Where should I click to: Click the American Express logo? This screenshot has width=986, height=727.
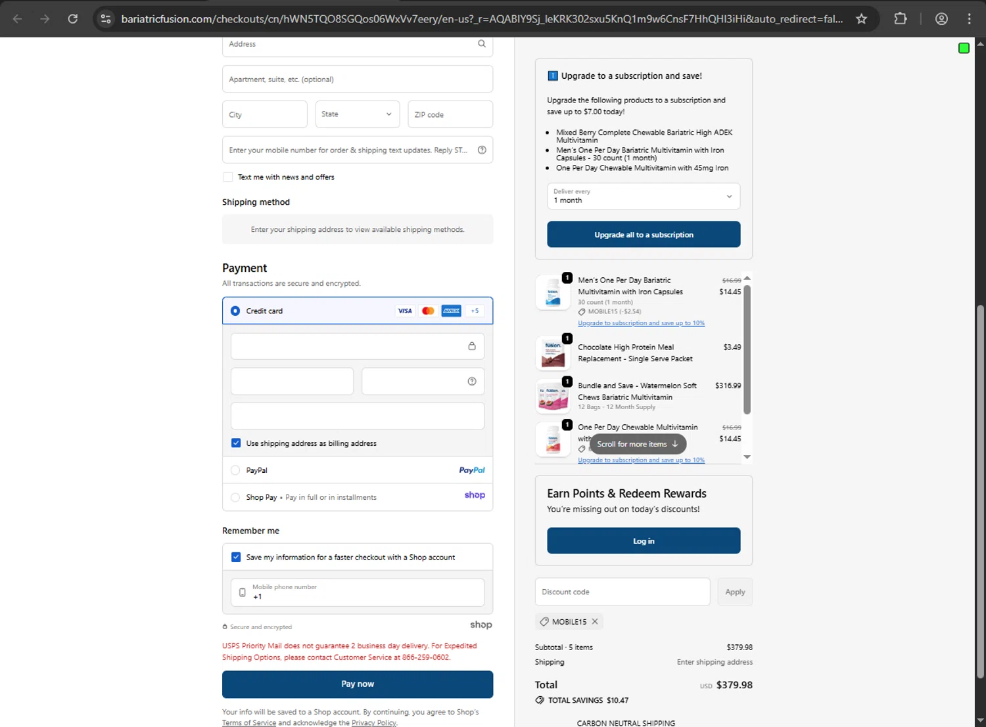tap(451, 311)
